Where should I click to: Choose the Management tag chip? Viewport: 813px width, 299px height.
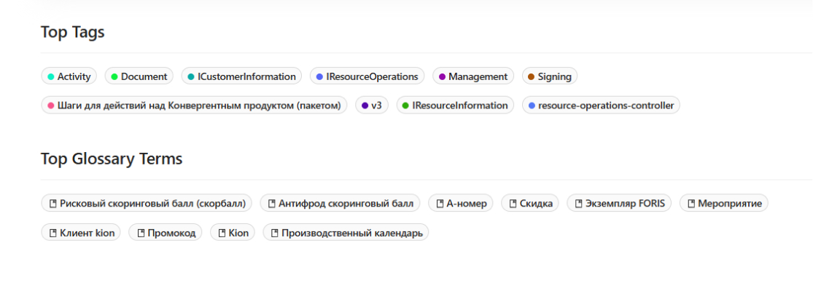(473, 76)
